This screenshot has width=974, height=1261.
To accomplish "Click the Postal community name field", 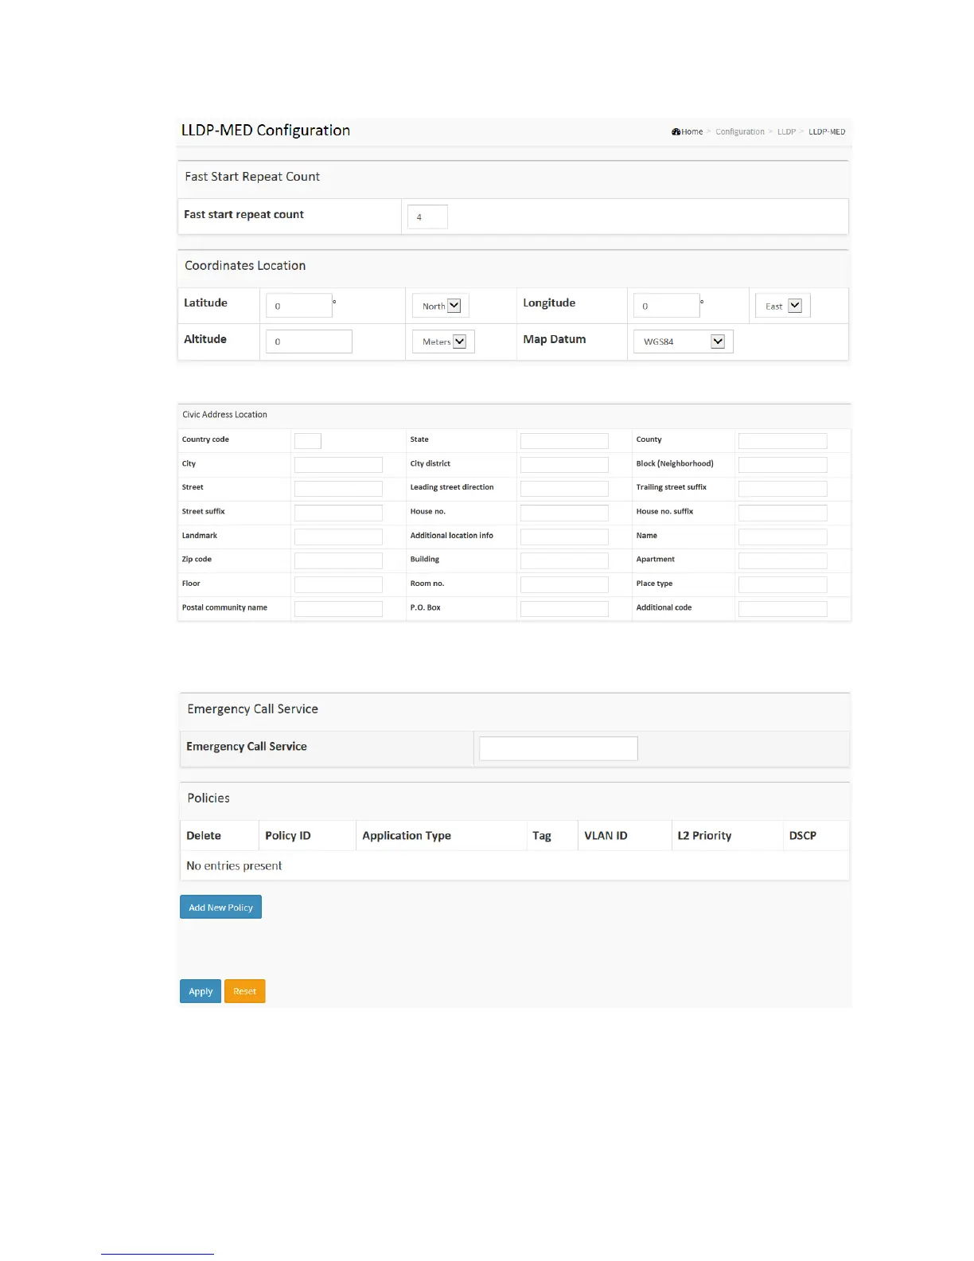I will click(x=338, y=608).
